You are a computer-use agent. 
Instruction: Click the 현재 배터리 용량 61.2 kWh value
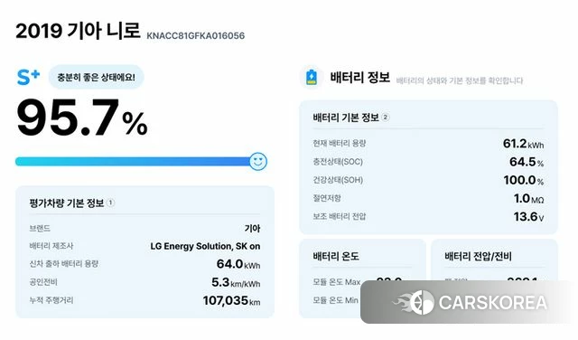[524, 144]
